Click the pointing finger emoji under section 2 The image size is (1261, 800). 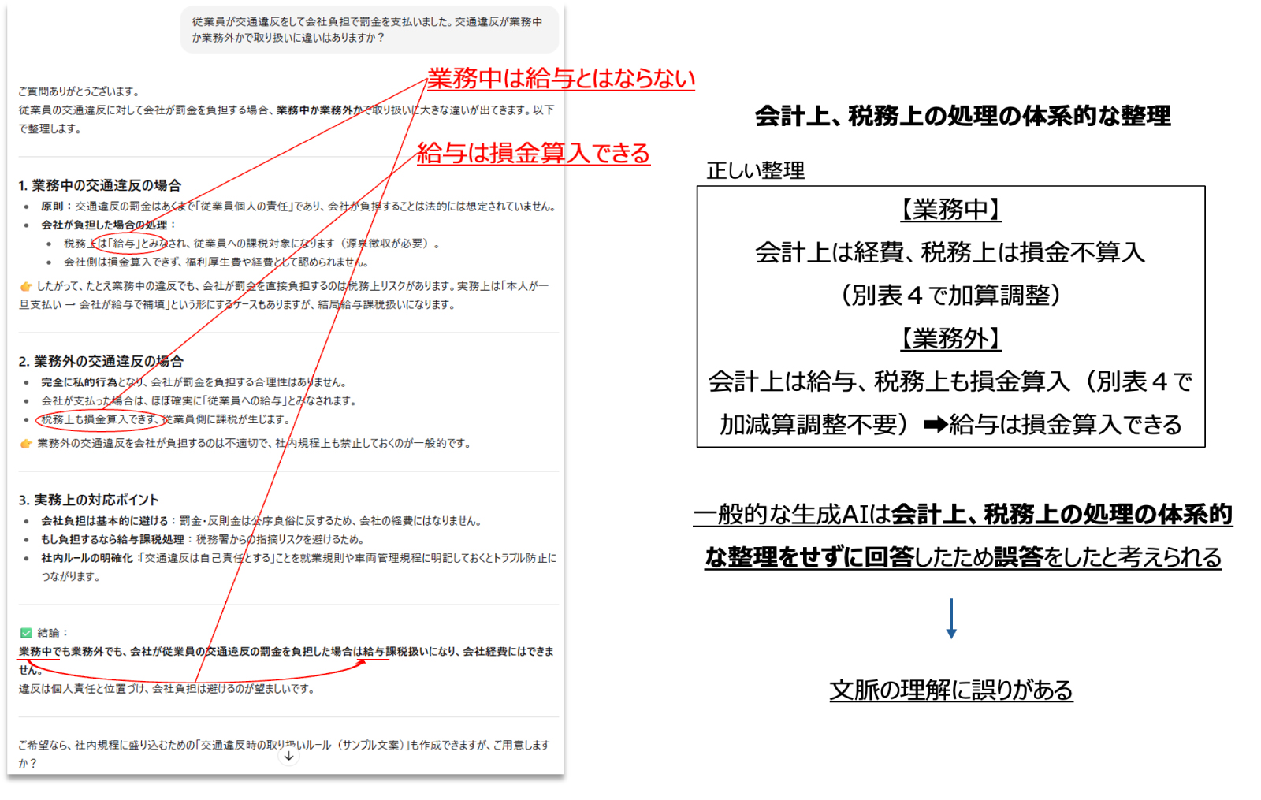[x=25, y=443]
